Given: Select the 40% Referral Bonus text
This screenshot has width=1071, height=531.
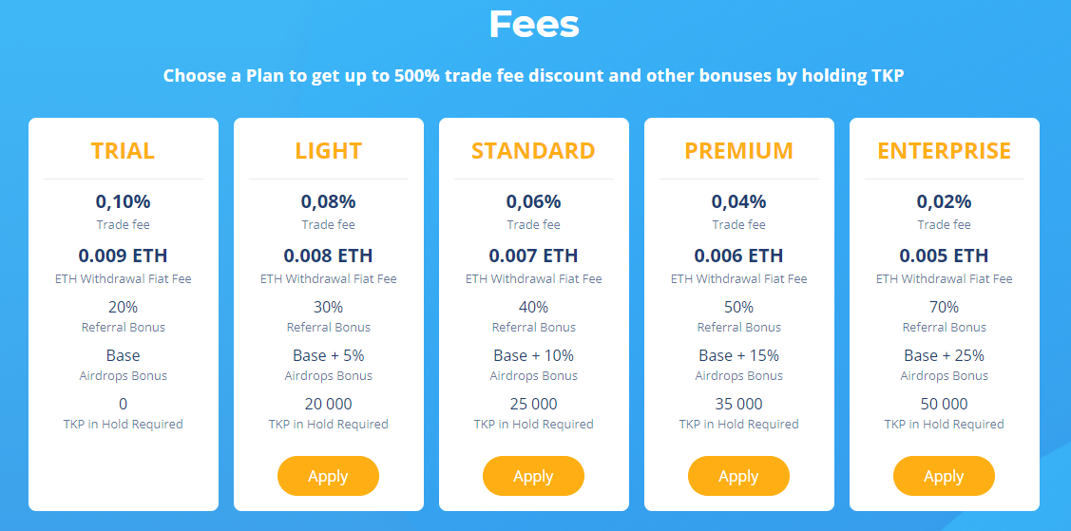Looking at the screenshot, I should coord(533,307).
